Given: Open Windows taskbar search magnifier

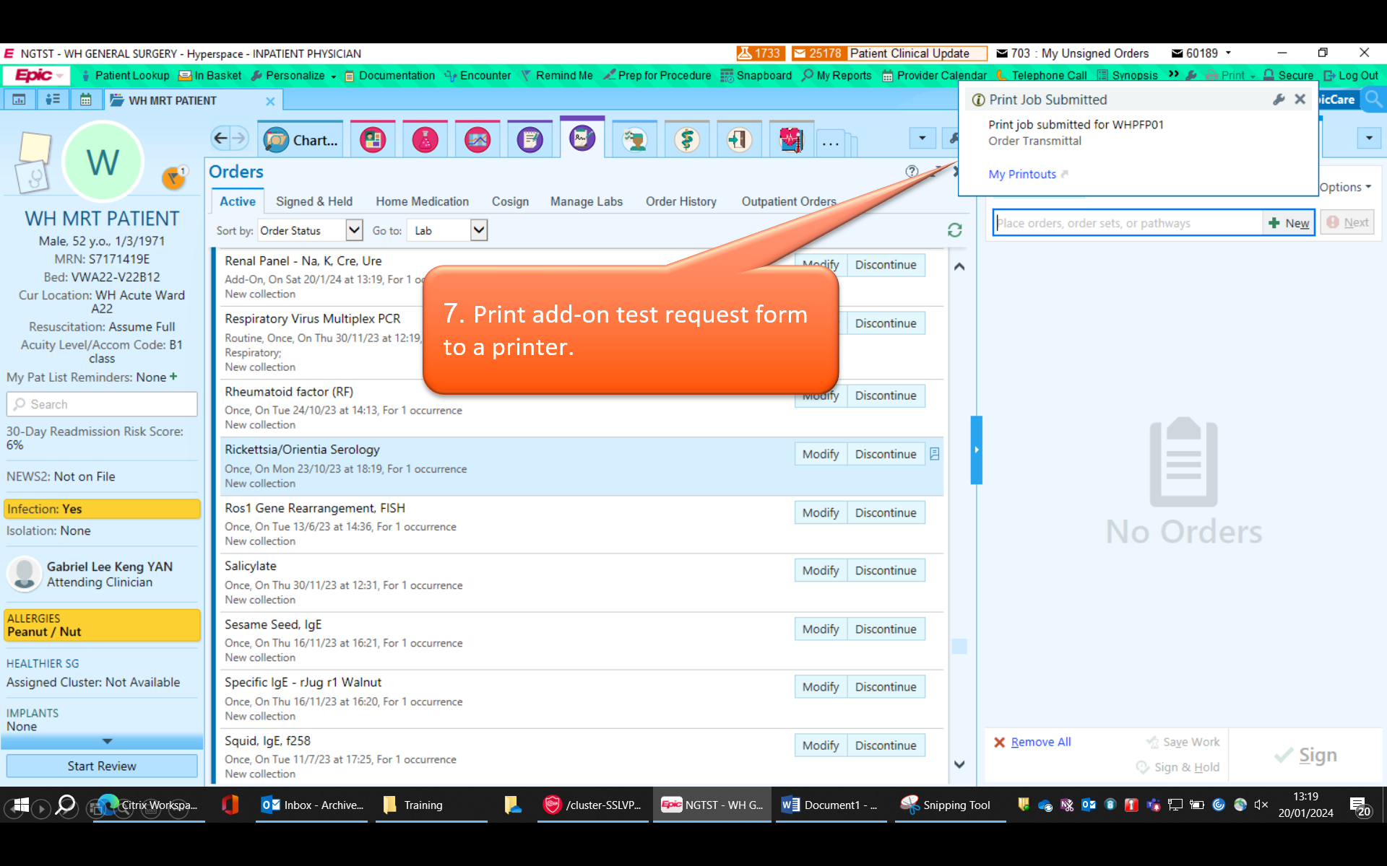Looking at the screenshot, I should click(x=66, y=805).
